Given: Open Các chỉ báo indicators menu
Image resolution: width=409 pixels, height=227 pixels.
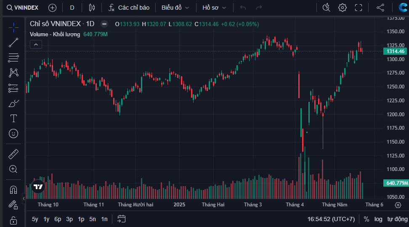Looking at the screenshot, I should 129,8.
